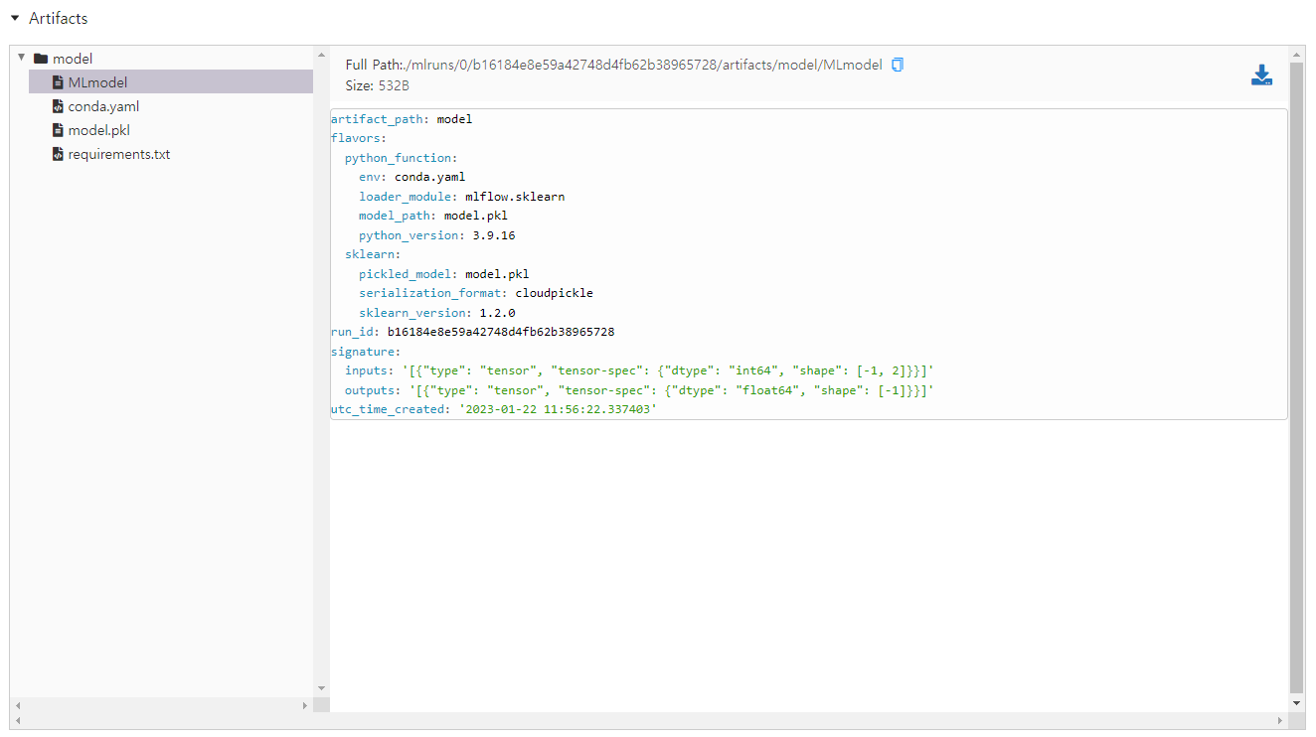The width and height of the screenshot is (1316, 737).
Task: Click the serialization_format: cloudpickle line
Action: point(476,293)
